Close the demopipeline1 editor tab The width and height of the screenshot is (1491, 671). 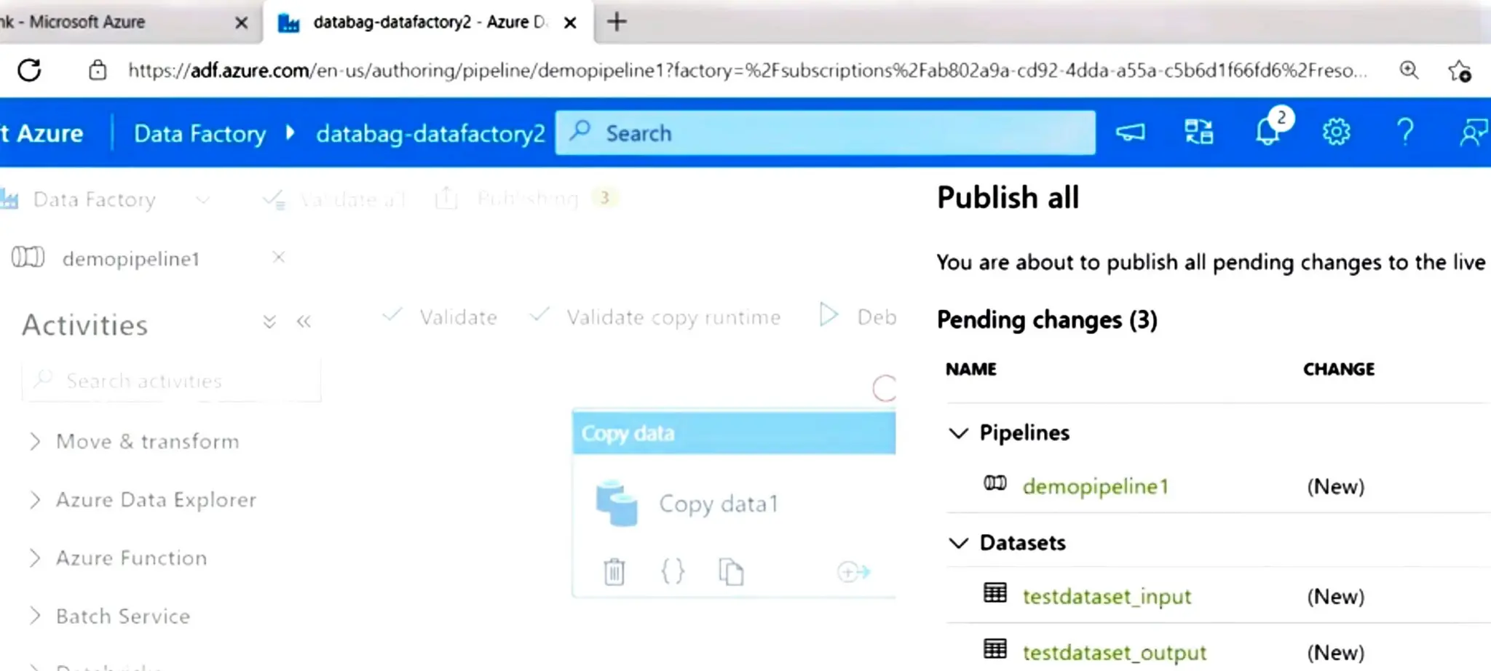pos(278,257)
